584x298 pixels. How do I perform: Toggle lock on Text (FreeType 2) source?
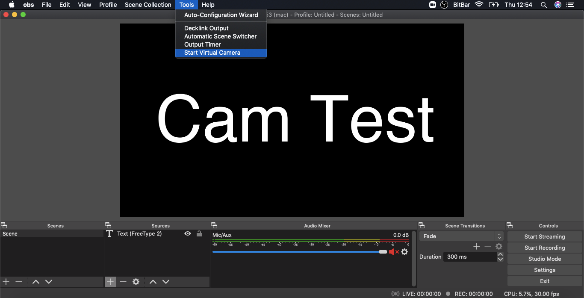pyautogui.click(x=199, y=233)
